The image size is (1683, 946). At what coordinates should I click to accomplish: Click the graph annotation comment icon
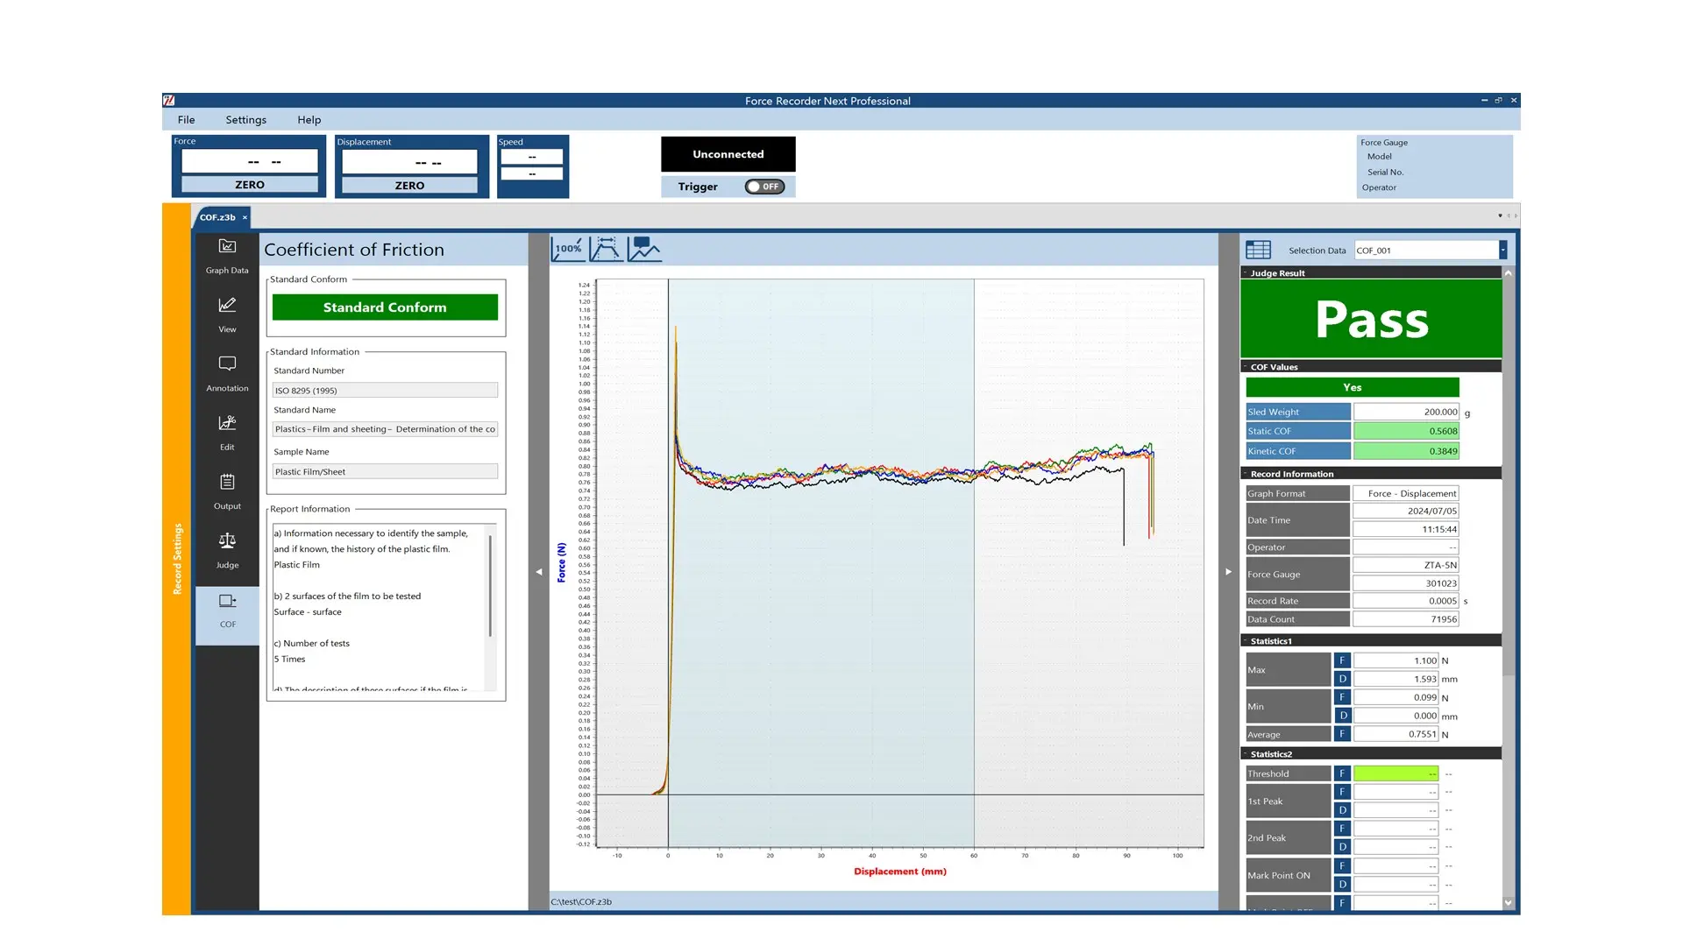tap(644, 249)
